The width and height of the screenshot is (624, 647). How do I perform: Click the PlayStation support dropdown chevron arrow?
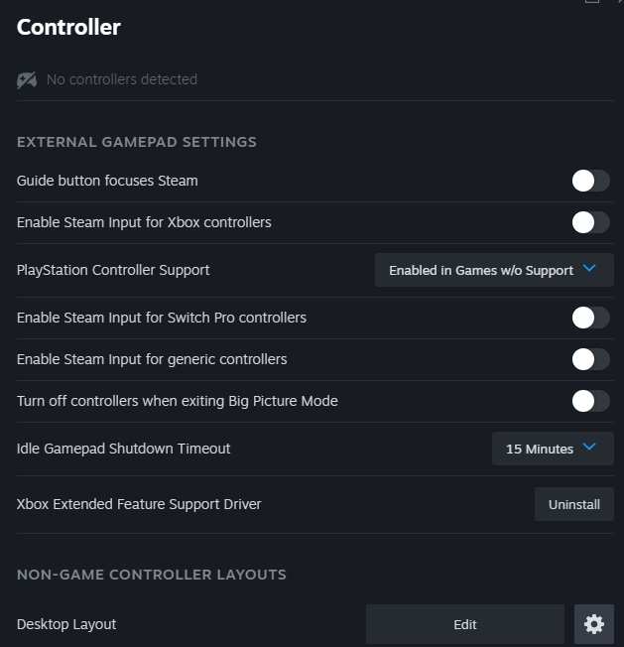click(590, 269)
